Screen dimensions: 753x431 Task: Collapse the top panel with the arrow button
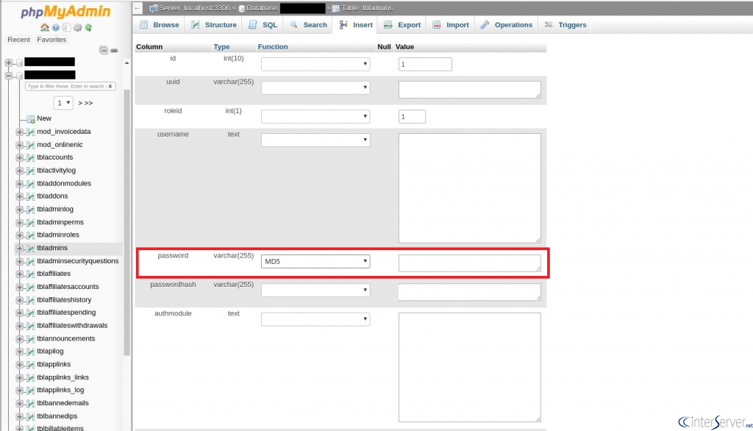[138, 8]
